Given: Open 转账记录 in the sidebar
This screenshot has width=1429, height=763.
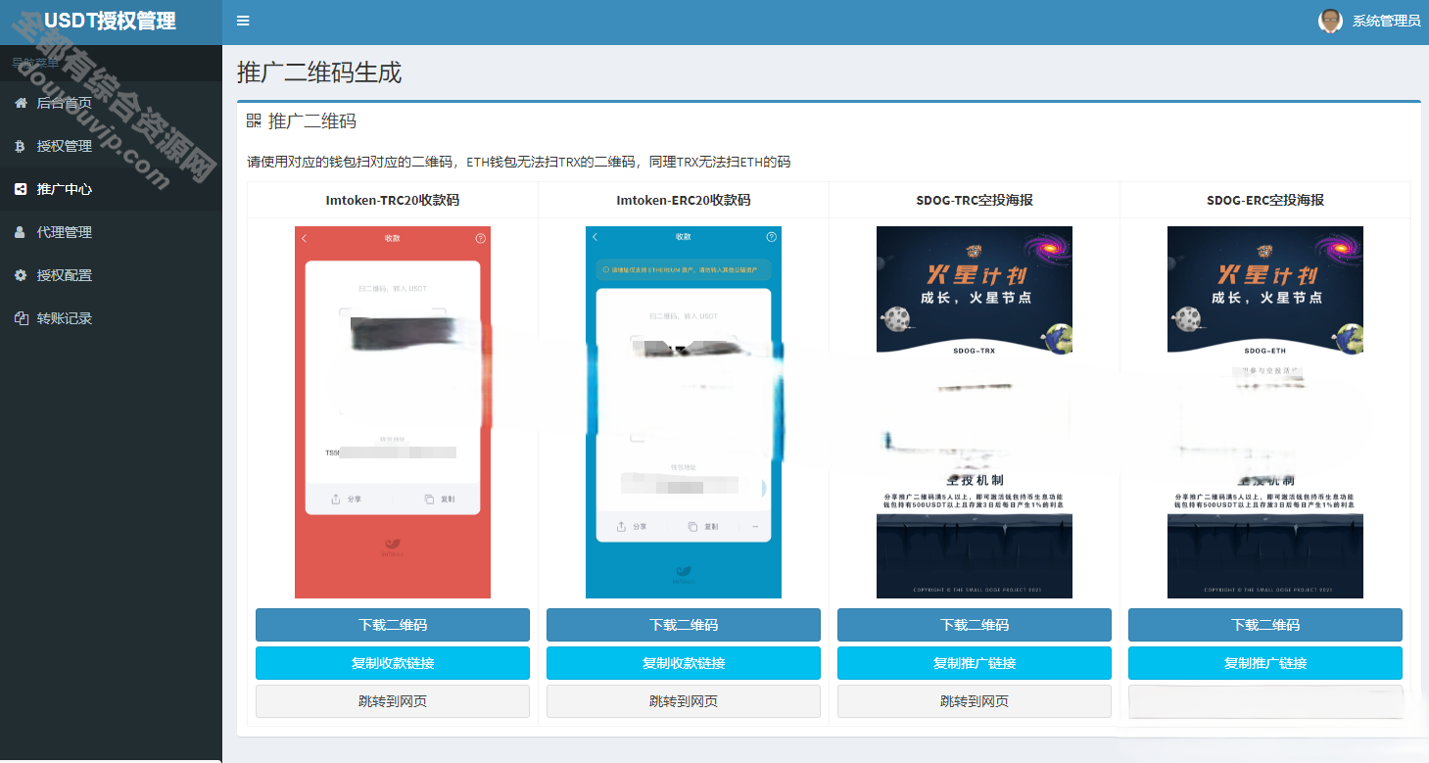Looking at the screenshot, I should [111, 318].
